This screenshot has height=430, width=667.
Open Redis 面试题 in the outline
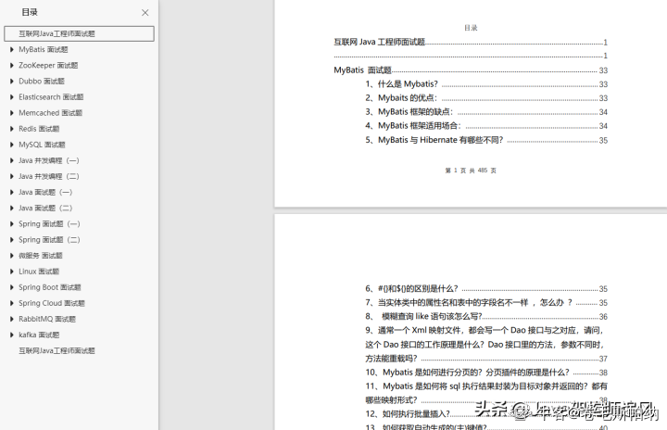pyautogui.click(x=39, y=129)
